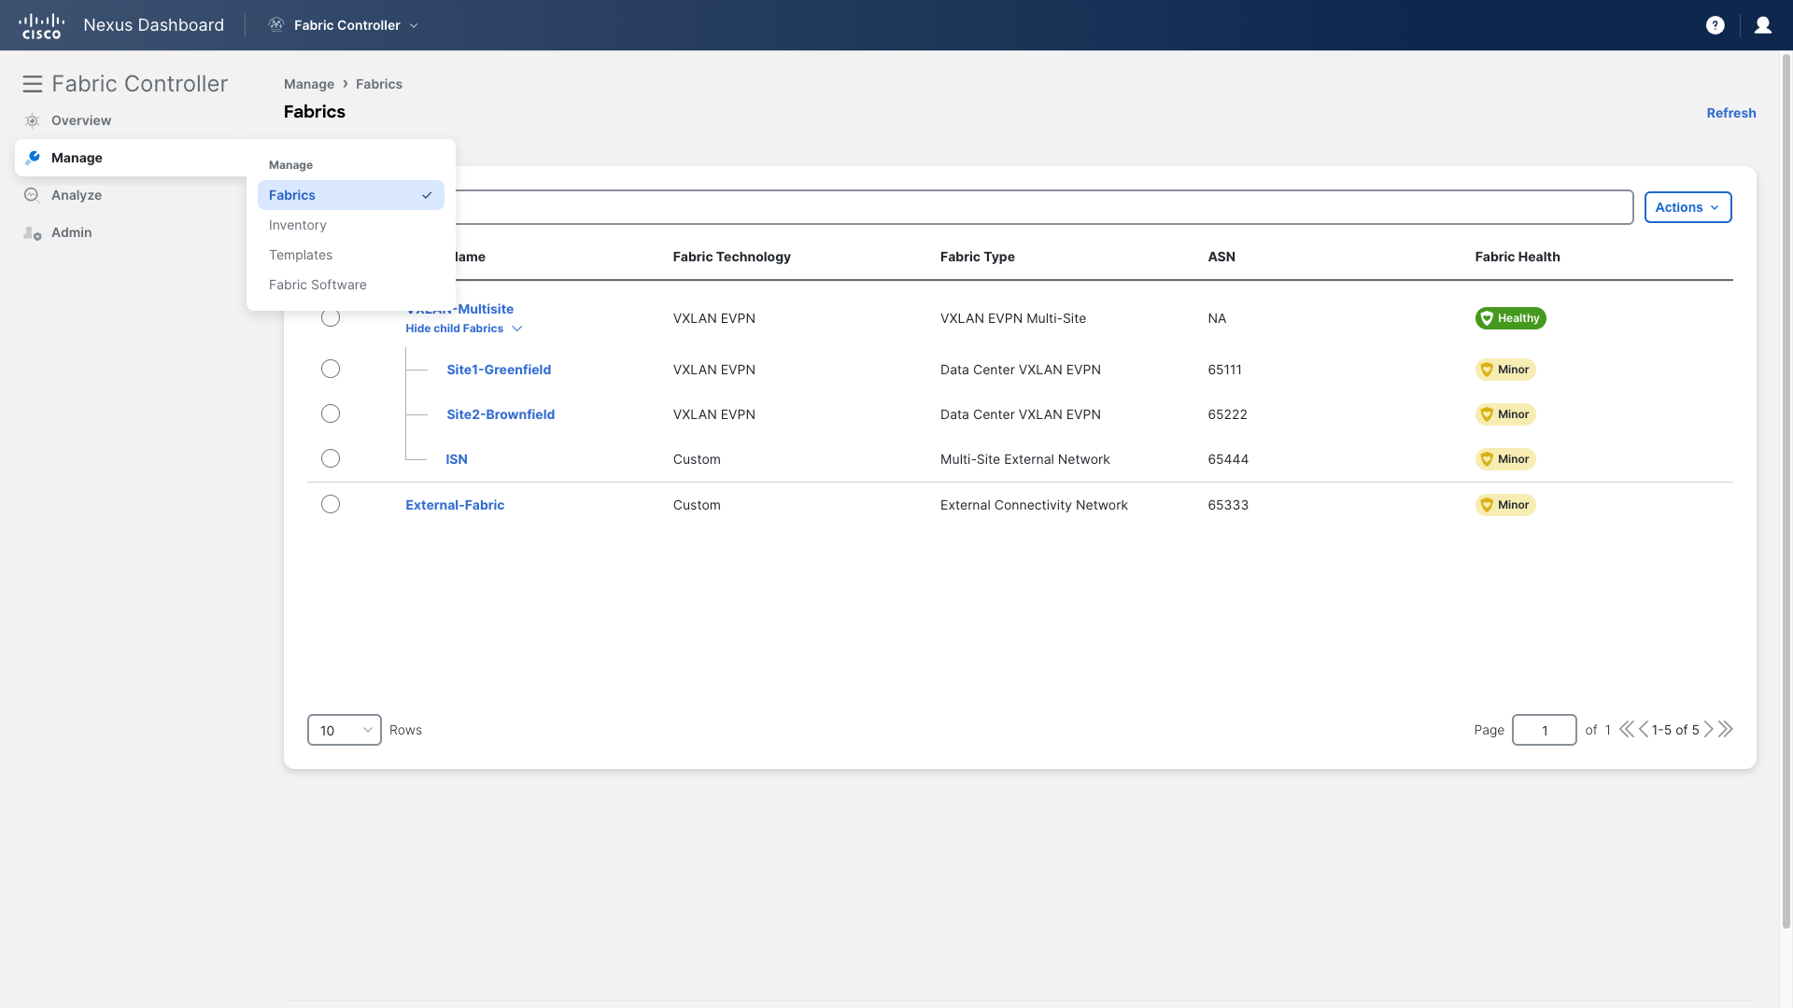The image size is (1793, 1008).
Task: Select the External-Fabric radio button
Action: (x=331, y=505)
